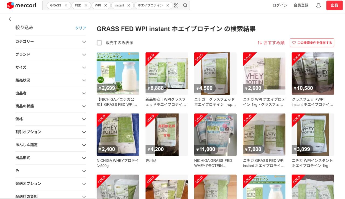Open the ¥2,600 sold item thumbnail

pyautogui.click(x=264, y=74)
